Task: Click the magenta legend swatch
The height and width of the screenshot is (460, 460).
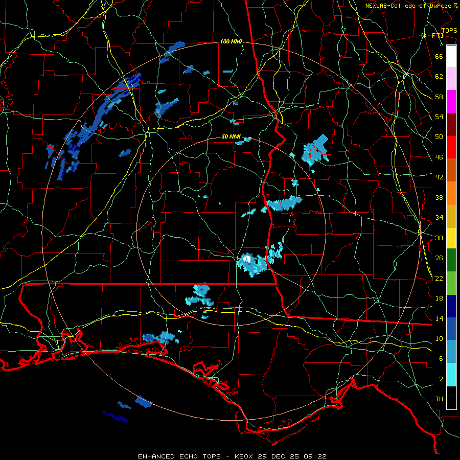Action: click(451, 102)
